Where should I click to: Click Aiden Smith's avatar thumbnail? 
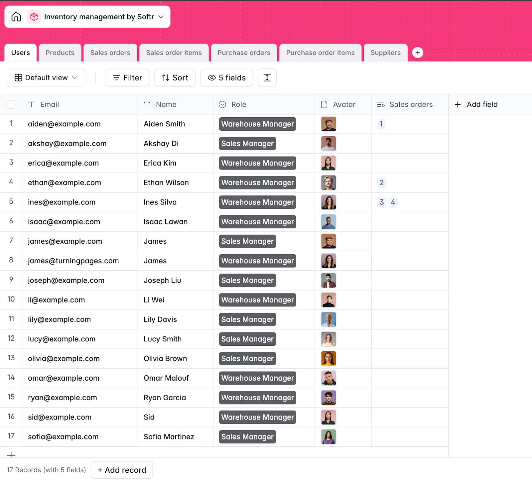coord(328,124)
